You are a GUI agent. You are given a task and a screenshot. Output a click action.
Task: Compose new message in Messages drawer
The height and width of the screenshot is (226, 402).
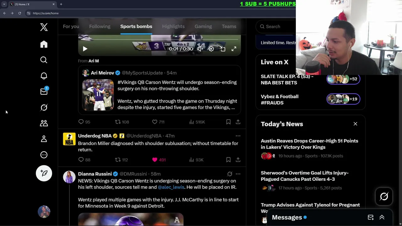pos(371,217)
